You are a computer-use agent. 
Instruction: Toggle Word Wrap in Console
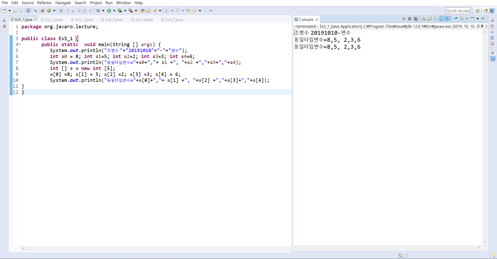pyautogui.click(x=436, y=19)
